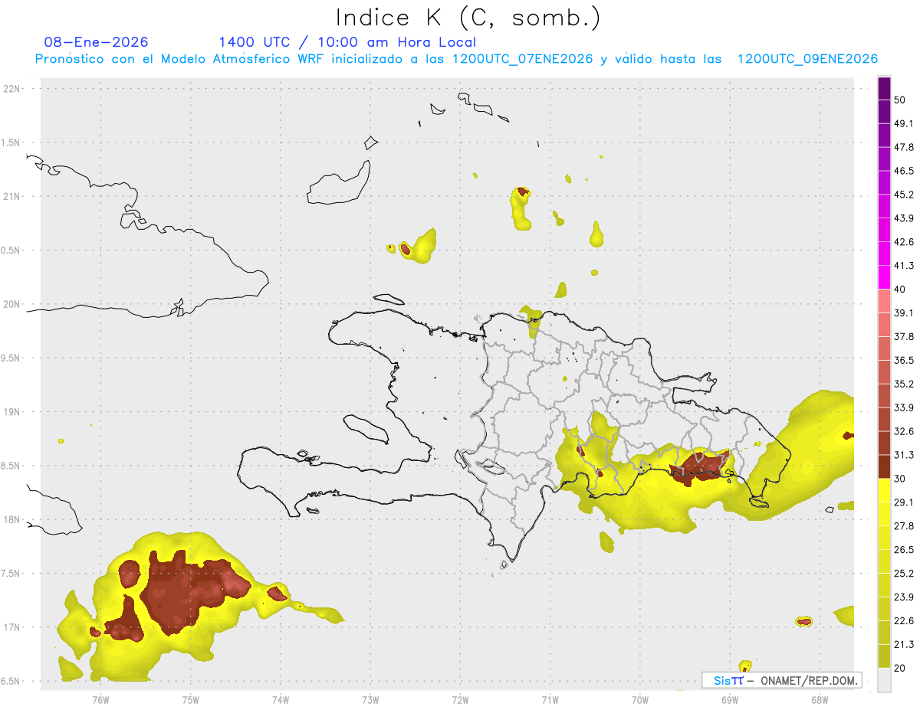
Task: Click latitude label '20N'
Action: tap(12, 304)
